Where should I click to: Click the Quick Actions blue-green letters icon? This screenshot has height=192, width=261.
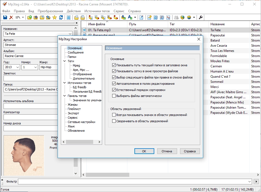130,17
